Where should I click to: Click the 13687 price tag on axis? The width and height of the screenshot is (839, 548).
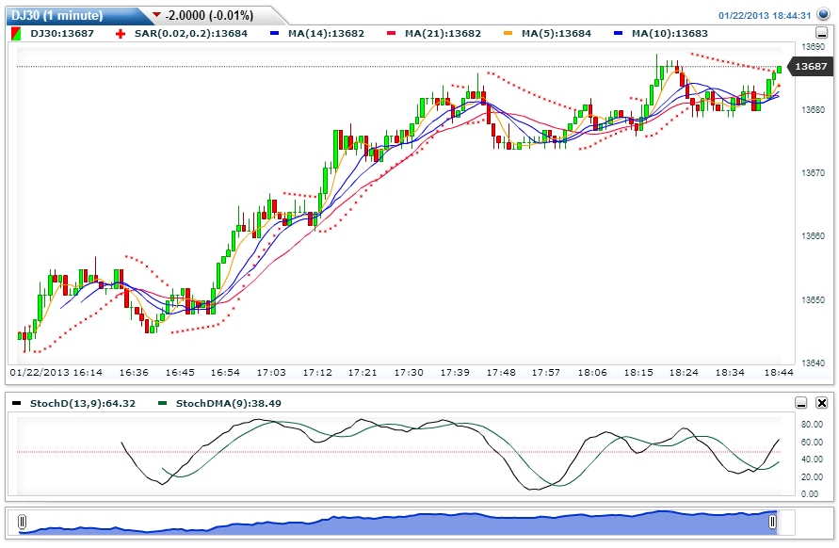813,66
